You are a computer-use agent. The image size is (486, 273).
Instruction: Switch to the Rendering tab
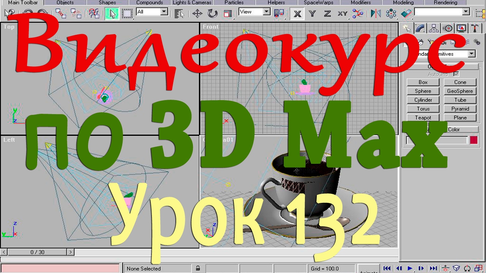point(445,2)
